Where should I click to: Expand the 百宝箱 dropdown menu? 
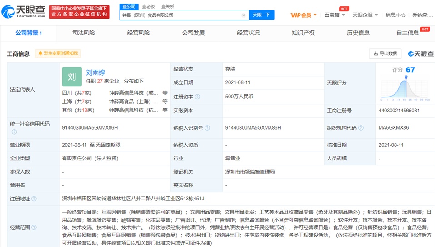pos(335,15)
